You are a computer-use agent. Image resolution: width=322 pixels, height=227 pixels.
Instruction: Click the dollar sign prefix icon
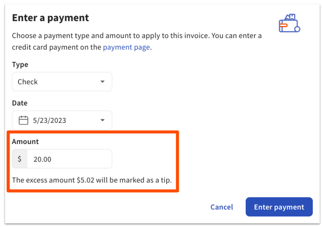[x=20, y=159]
